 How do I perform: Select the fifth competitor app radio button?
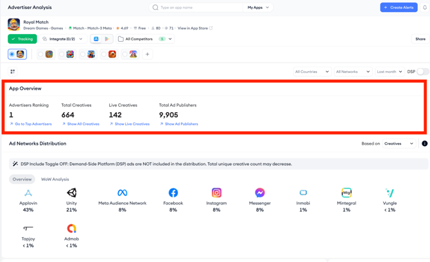(x=125, y=54)
